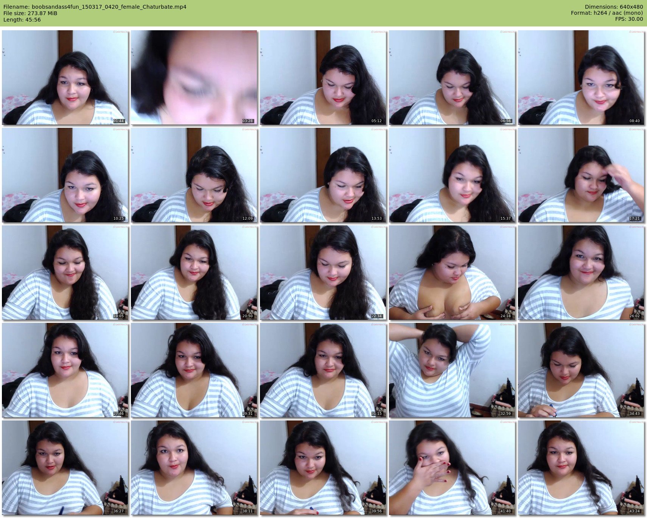Viewport: 647px width, 518px height.
Task: Select the Length 45:56 text
Action: coord(22,20)
